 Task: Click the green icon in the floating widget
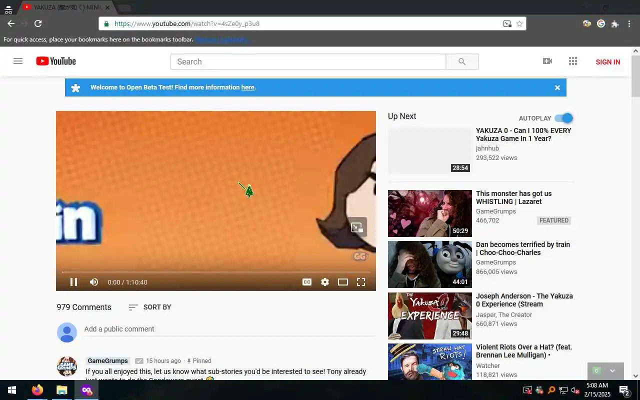[596, 371]
